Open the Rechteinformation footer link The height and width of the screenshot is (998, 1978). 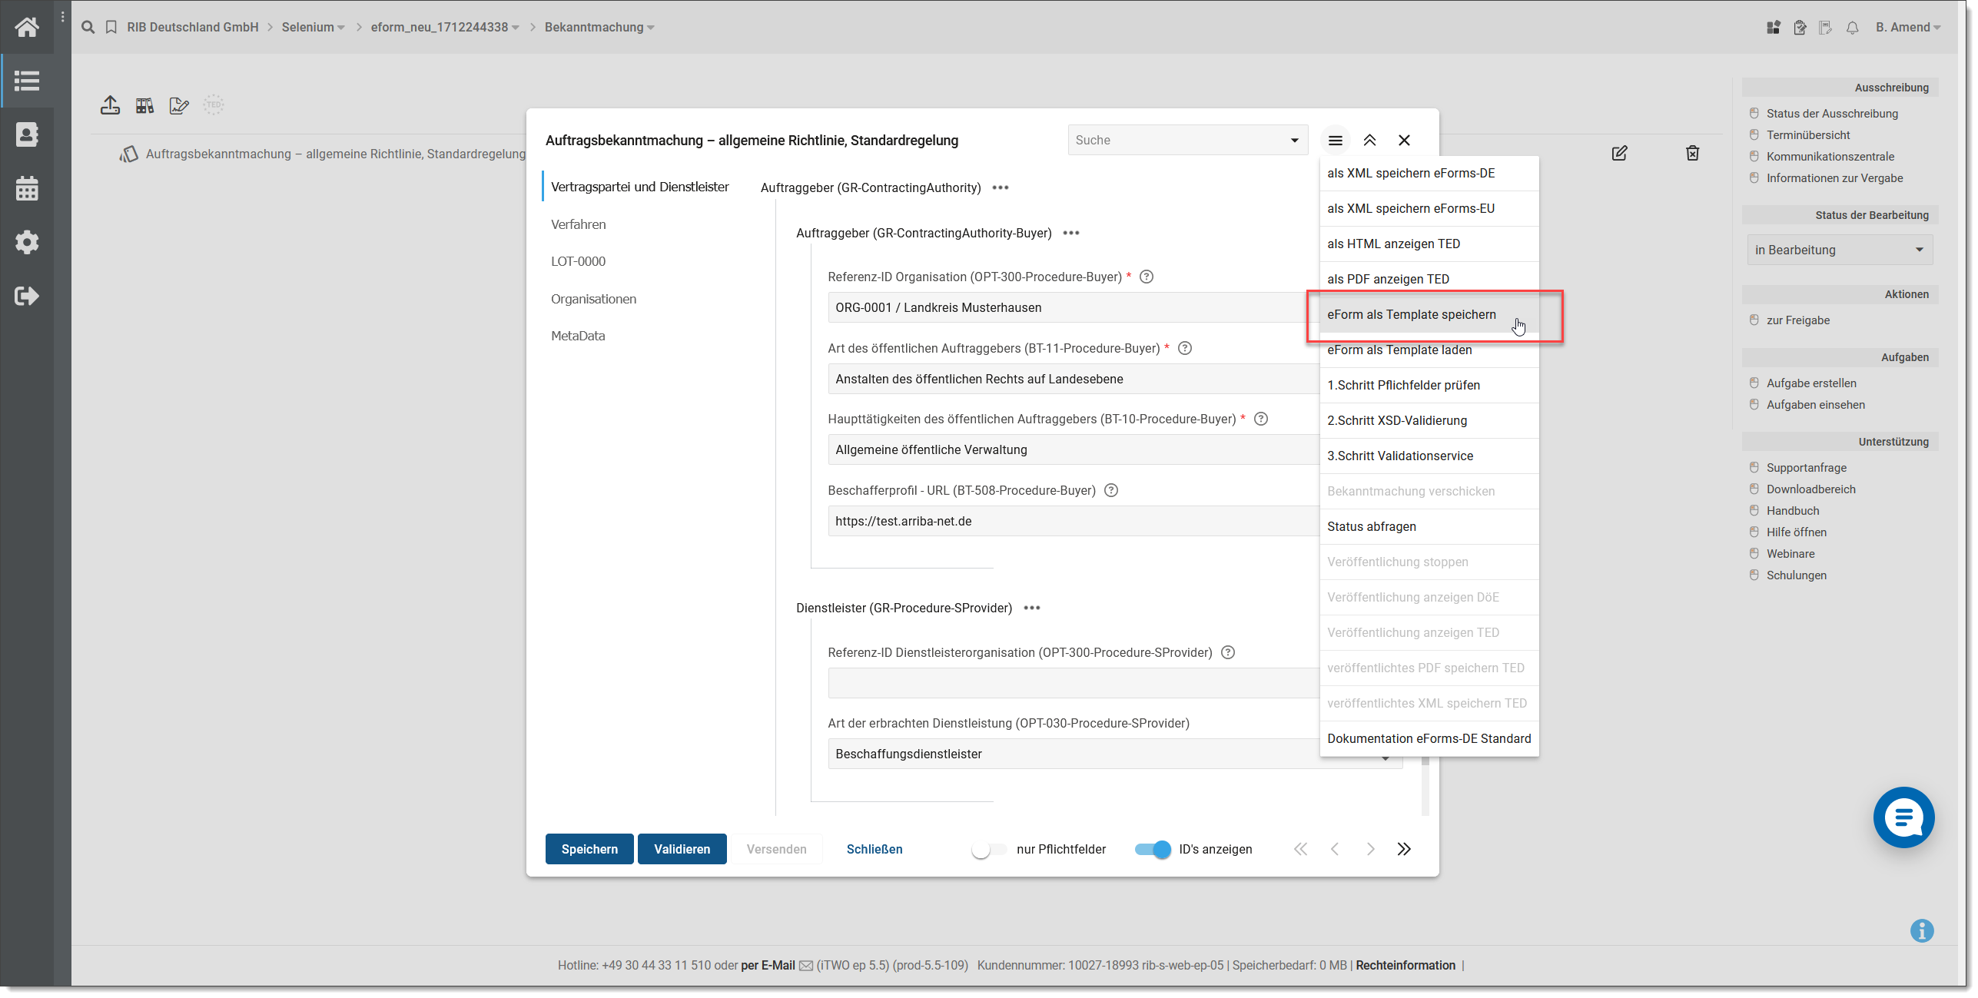pyautogui.click(x=1406, y=965)
